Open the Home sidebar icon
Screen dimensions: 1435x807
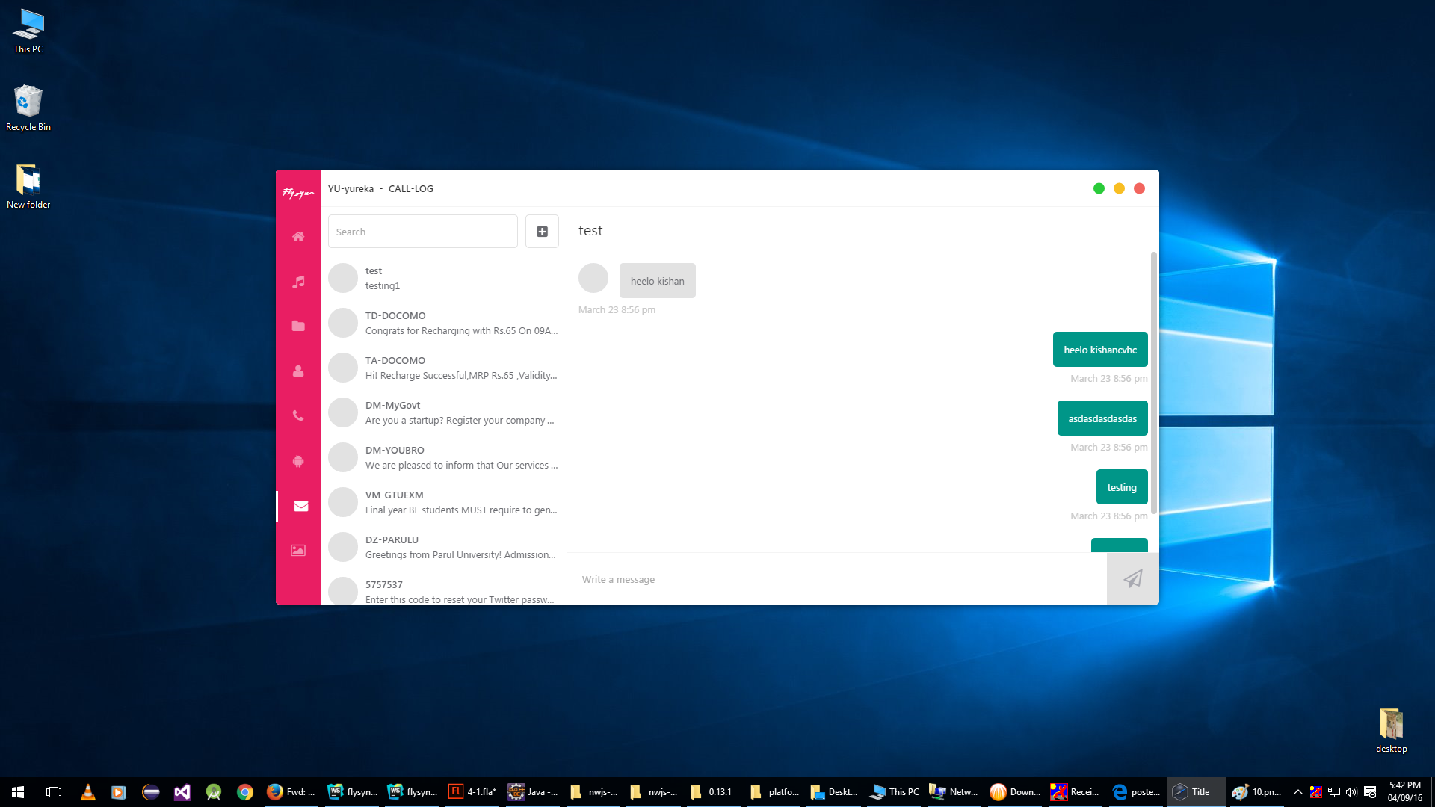[x=298, y=236]
